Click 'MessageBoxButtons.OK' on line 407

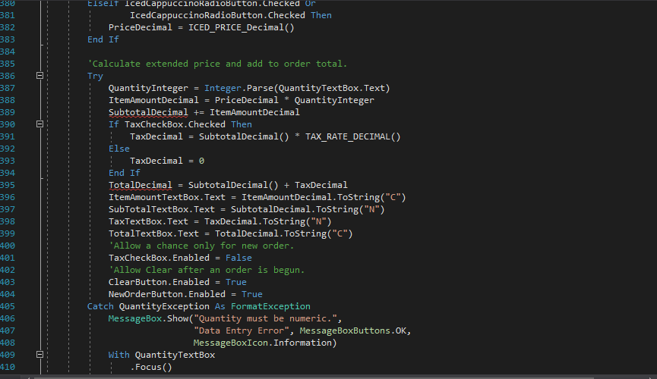pyautogui.click(x=352, y=331)
